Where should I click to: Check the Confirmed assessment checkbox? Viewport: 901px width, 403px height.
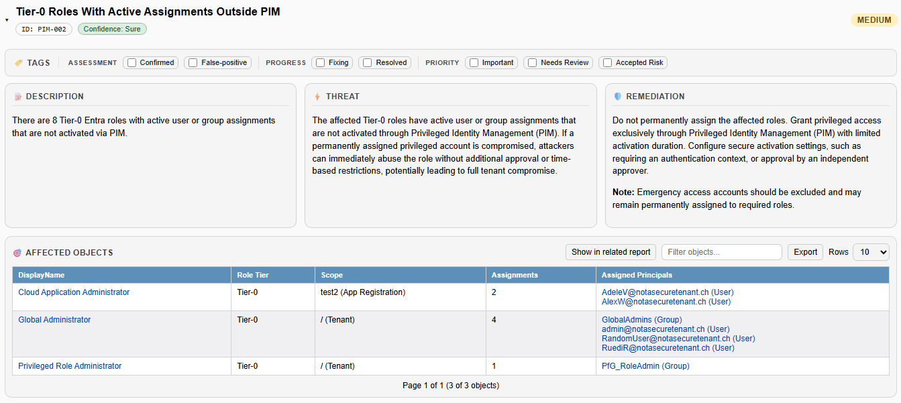click(132, 63)
